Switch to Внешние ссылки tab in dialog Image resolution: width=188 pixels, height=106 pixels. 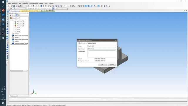coord(92,43)
